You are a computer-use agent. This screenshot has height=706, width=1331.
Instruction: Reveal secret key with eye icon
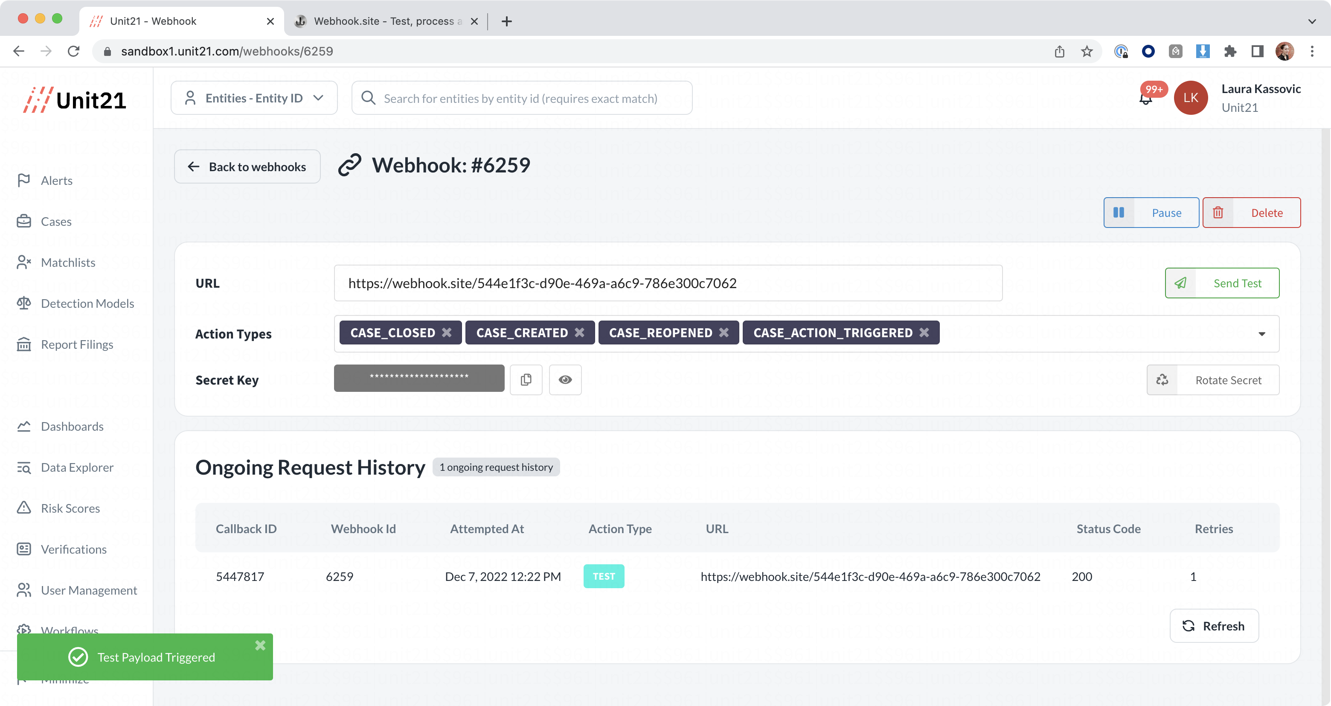point(565,380)
